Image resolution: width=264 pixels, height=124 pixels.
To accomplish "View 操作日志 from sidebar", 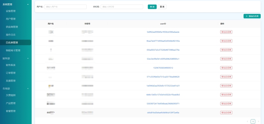I will click(11, 35).
